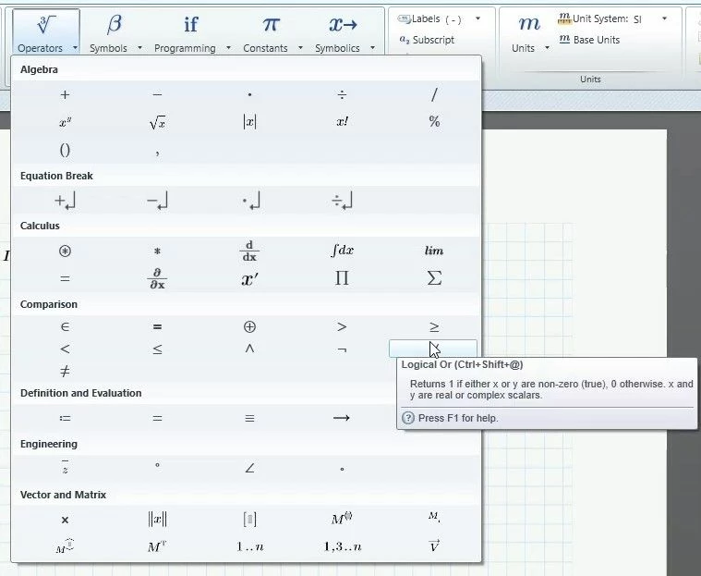
Task: Insert the greater than > operator
Action: click(342, 326)
